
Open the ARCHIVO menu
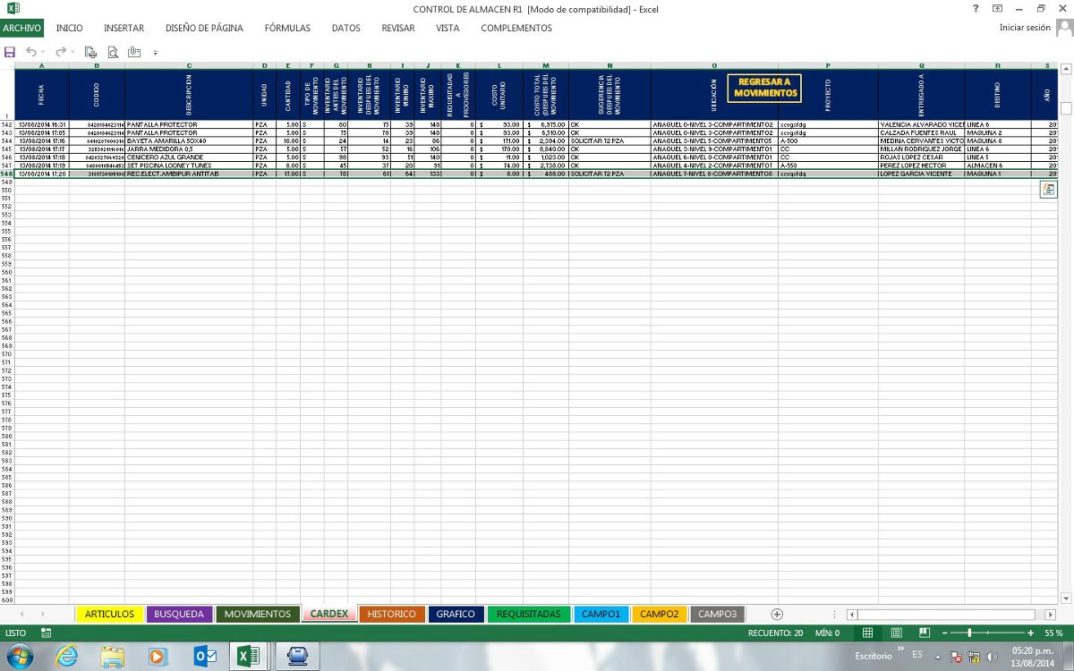[x=21, y=28]
